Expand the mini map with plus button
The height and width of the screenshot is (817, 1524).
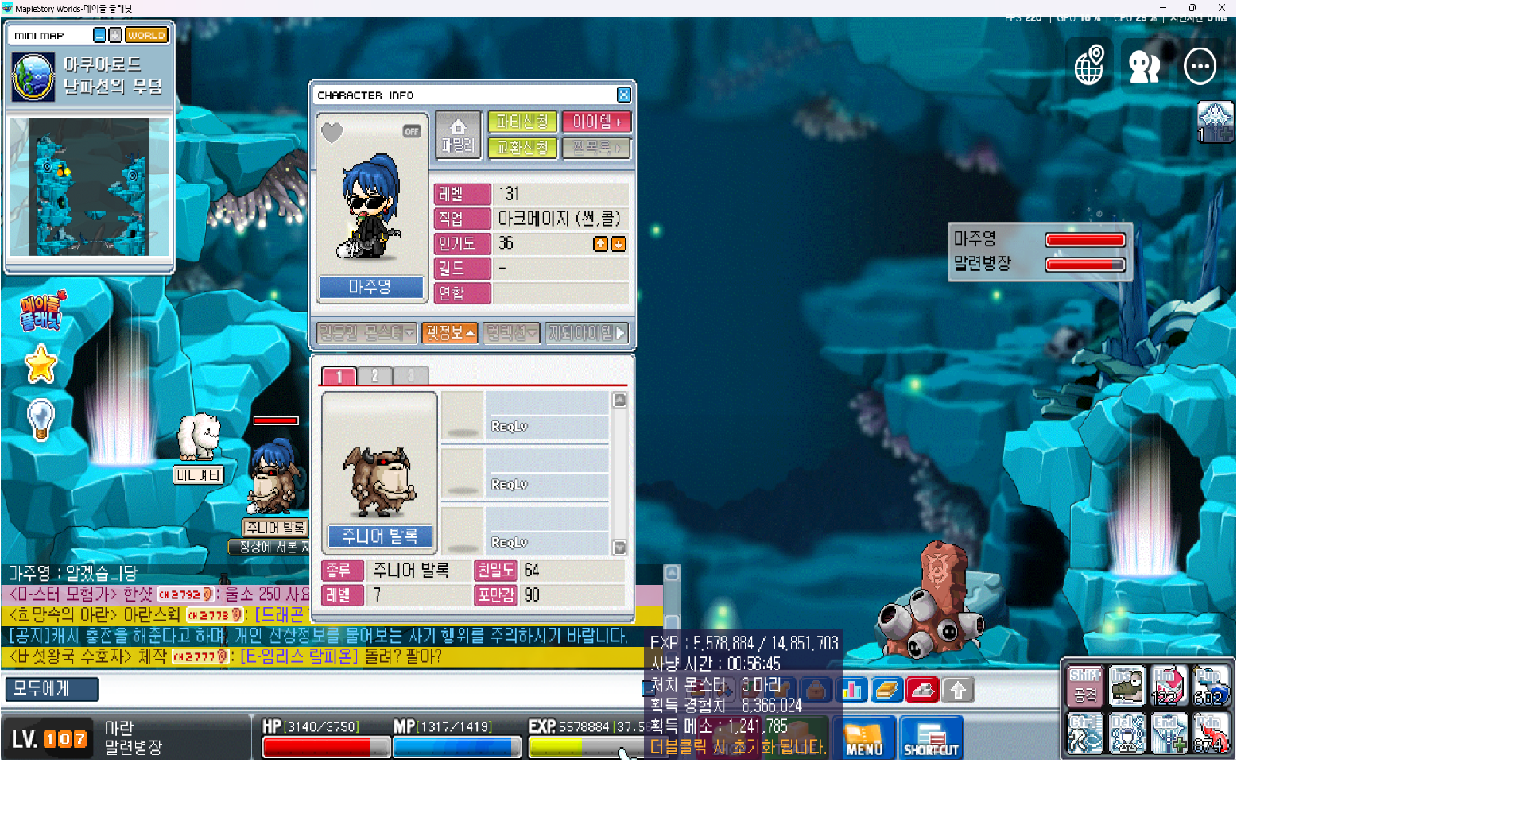(x=115, y=35)
